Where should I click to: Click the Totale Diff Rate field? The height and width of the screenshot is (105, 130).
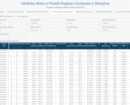tap(83, 23)
